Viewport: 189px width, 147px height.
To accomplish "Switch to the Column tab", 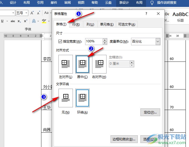I will coord(90,24).
